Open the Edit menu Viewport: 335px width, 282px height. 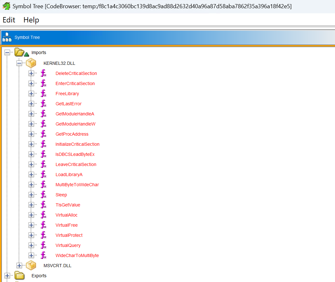[x=9, y=20]
